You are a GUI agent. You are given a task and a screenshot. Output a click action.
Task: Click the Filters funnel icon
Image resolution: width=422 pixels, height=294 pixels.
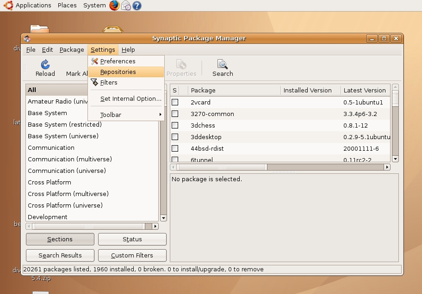(94, 82)
